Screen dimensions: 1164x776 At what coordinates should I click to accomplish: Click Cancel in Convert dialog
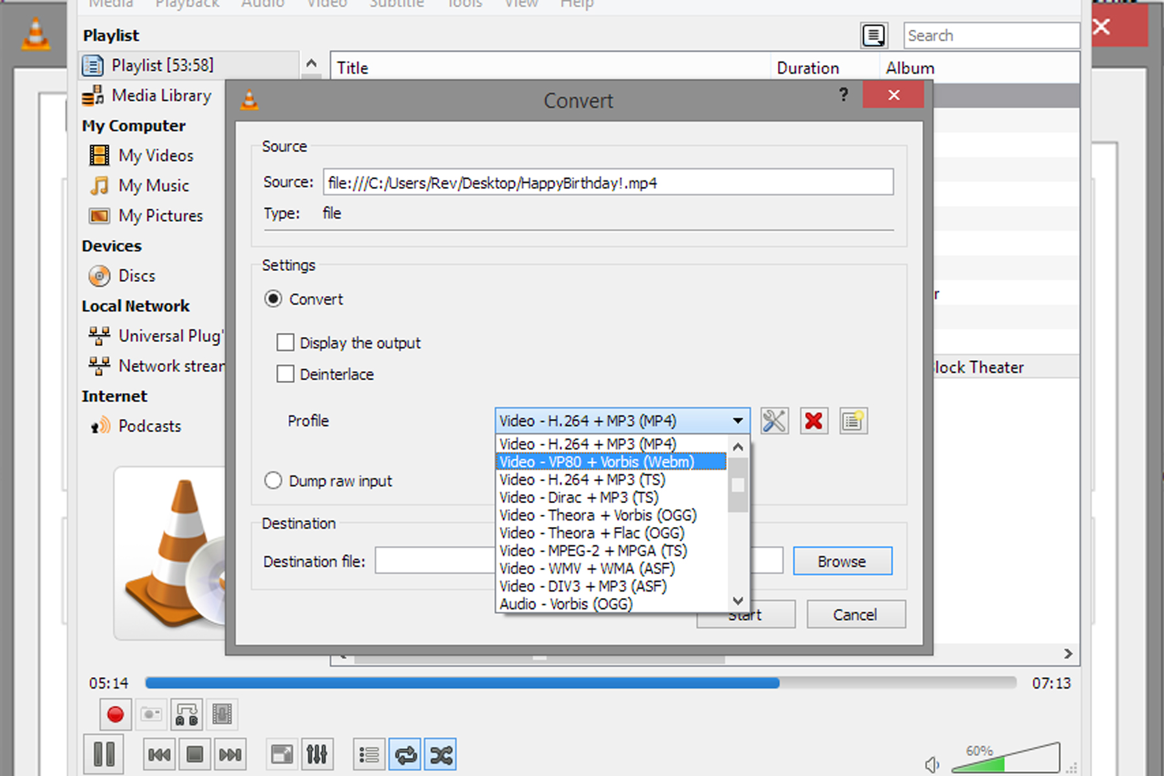point(856,614)
